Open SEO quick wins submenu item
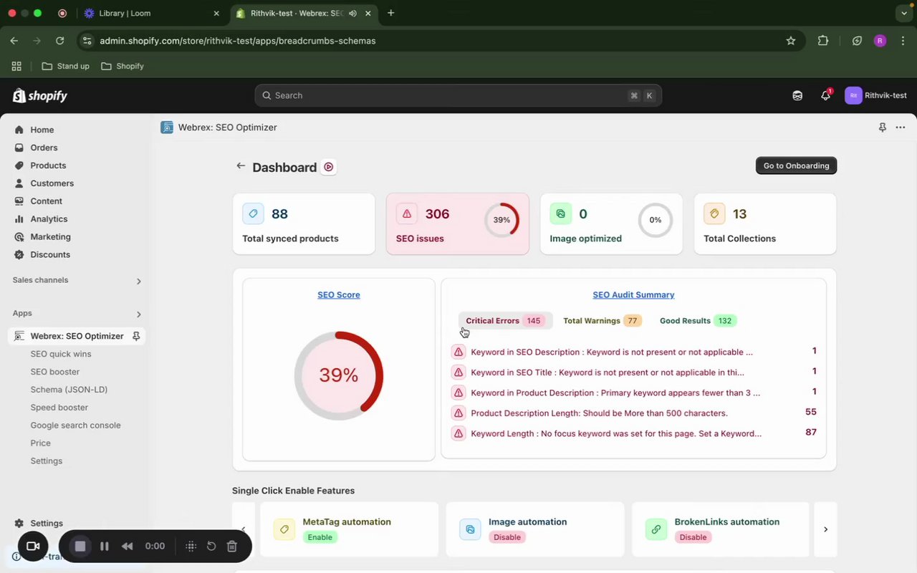Viewport: 917px width, 573px height. [61, 354]
